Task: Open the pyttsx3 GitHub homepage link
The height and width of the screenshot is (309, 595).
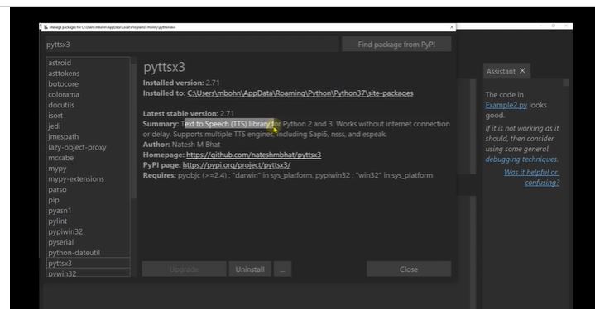Action: 253,154
